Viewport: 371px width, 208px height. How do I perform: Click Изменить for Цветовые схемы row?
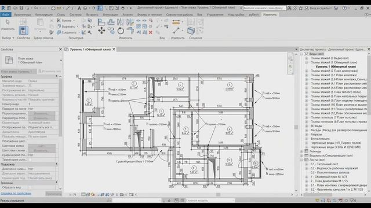(42, 150)
